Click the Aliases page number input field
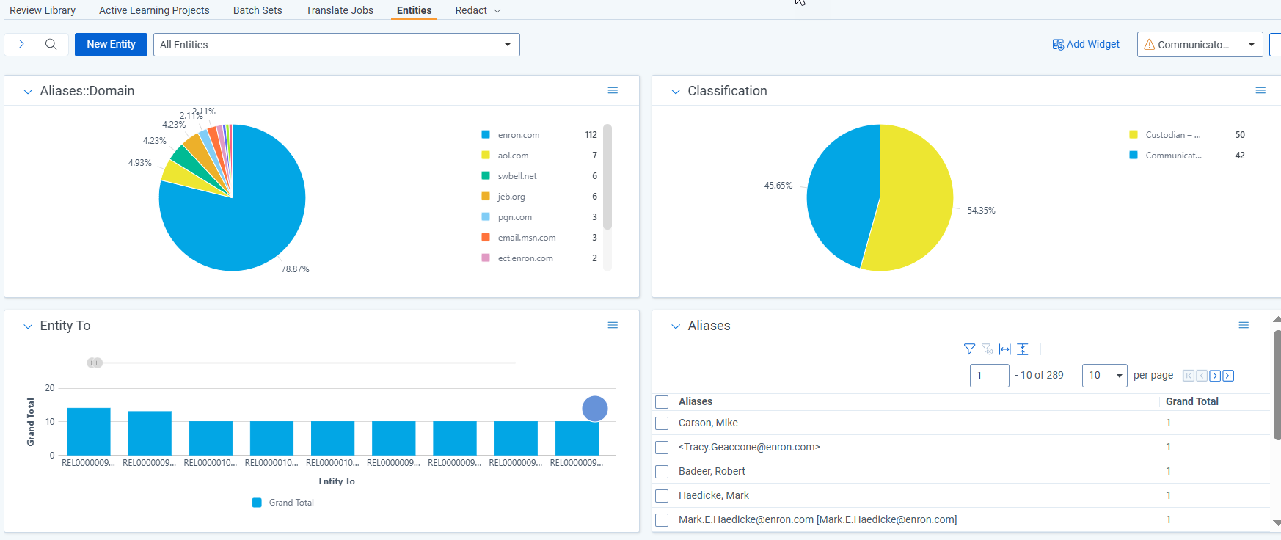1281x540 pixels. (x=989, y=376)
